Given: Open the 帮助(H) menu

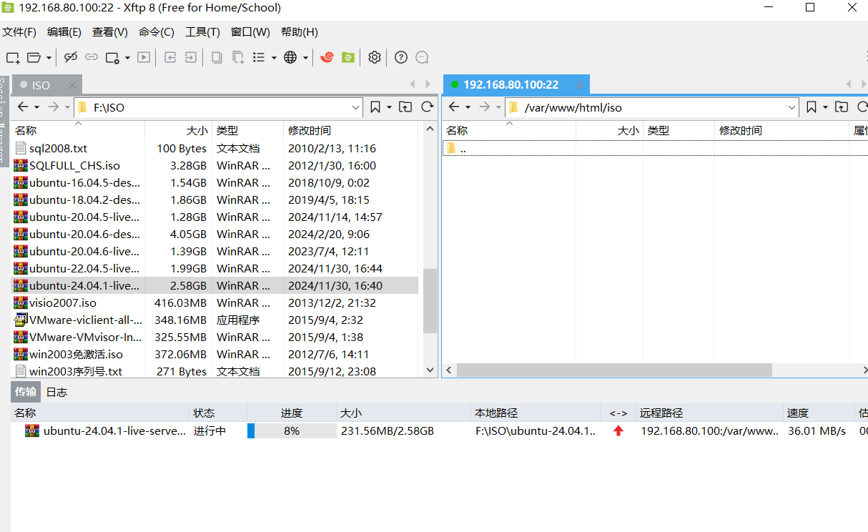Looking at the screenshot, I should pyautogui.click(x=300, y=32).
